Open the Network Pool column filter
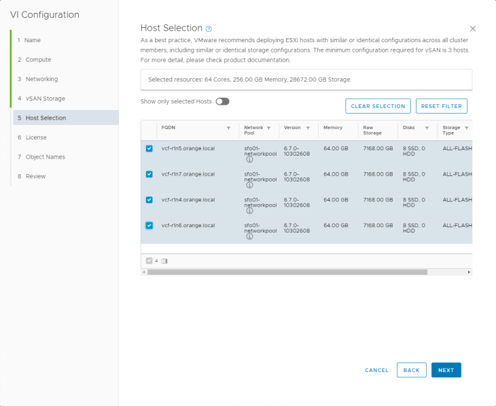Image resolution: width=496 pixels, height=406 pixels. [x=268, y=128]
